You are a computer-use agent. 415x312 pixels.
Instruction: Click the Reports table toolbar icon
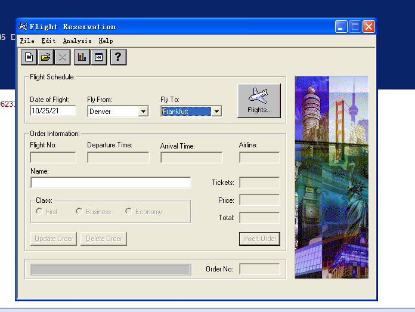[99, 57]
